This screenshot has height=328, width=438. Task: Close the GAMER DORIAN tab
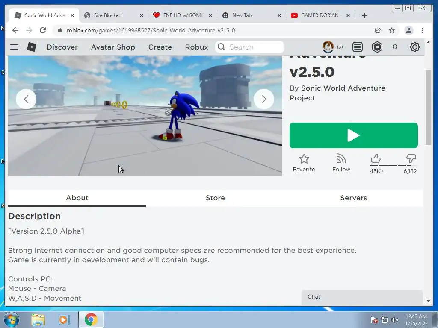348,15
